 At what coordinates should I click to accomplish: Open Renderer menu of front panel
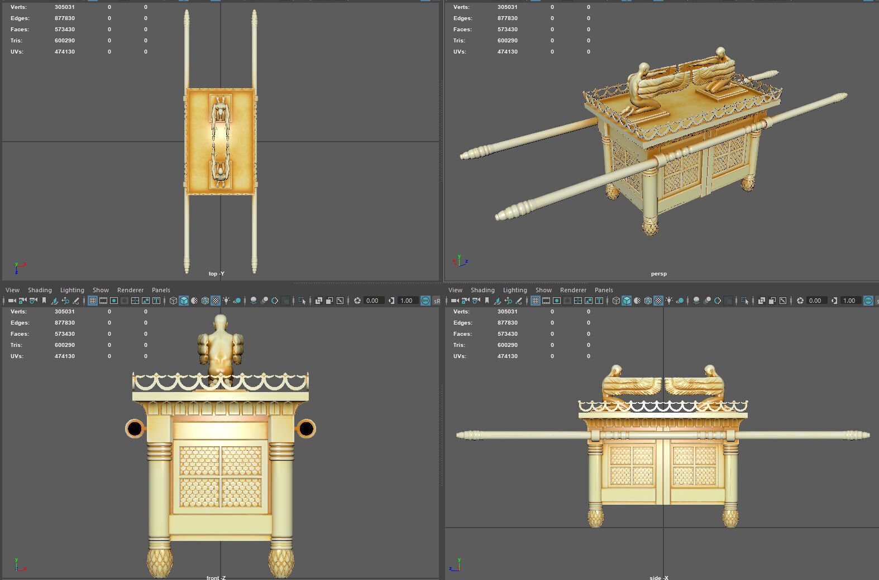point(130,290)
